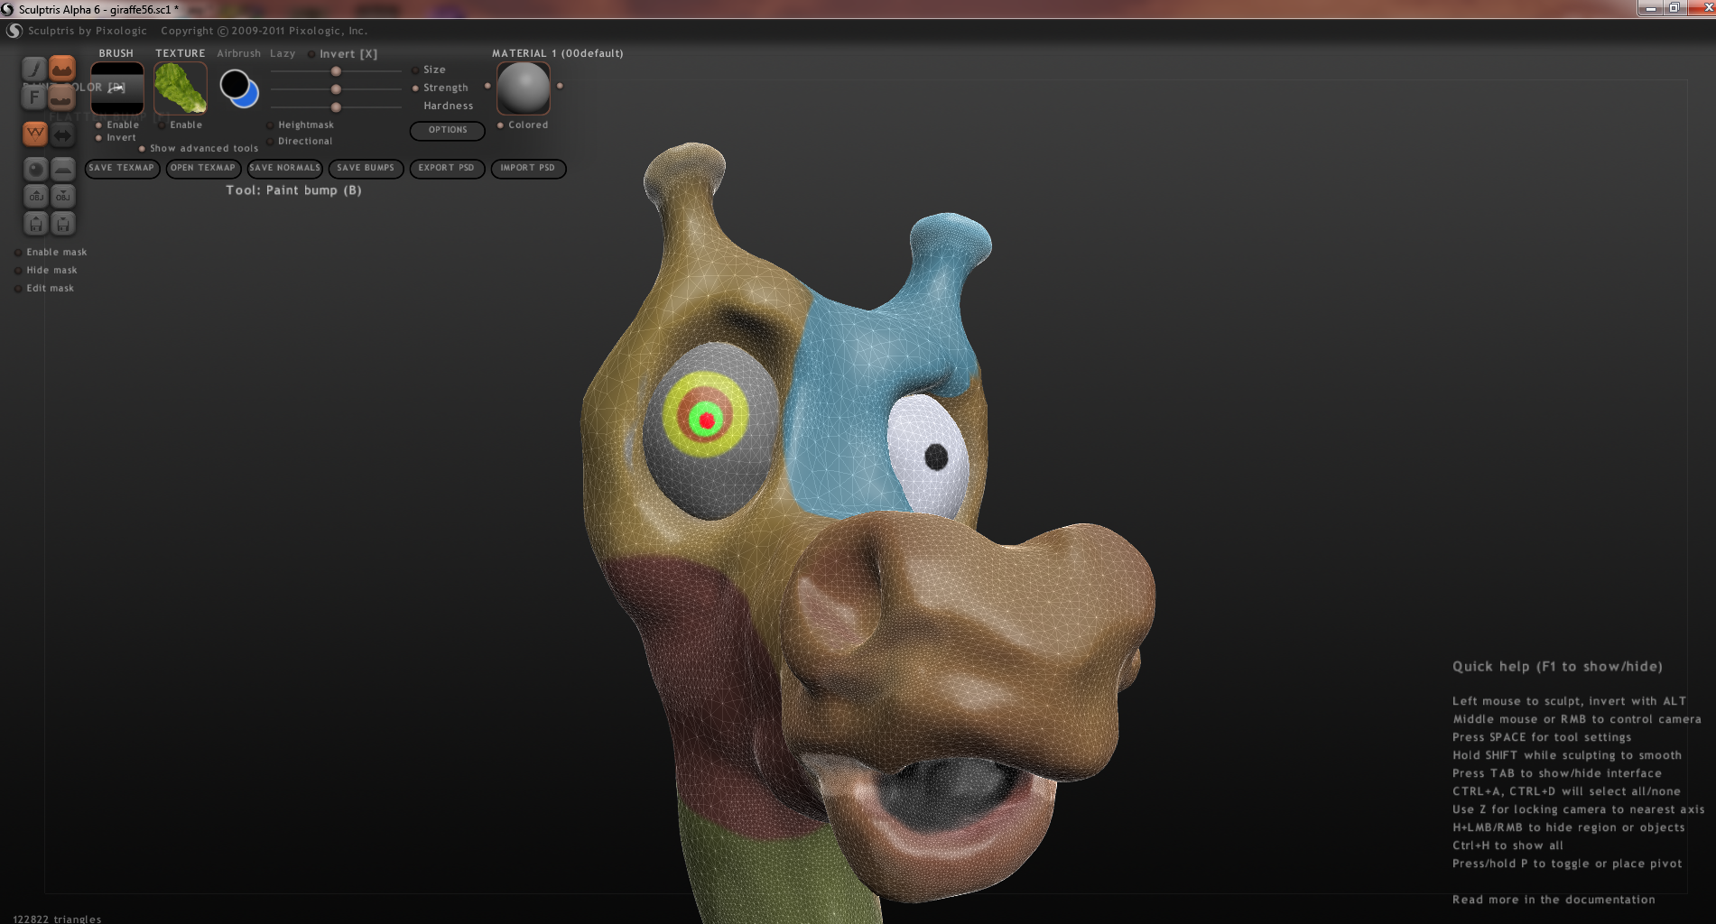Screen dimensions: 1716x924
Task: Pick the black primary color swatch
Action: 235,85
